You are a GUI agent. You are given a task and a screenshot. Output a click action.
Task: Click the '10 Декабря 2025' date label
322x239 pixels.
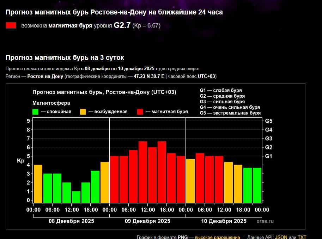click(224, 221)
